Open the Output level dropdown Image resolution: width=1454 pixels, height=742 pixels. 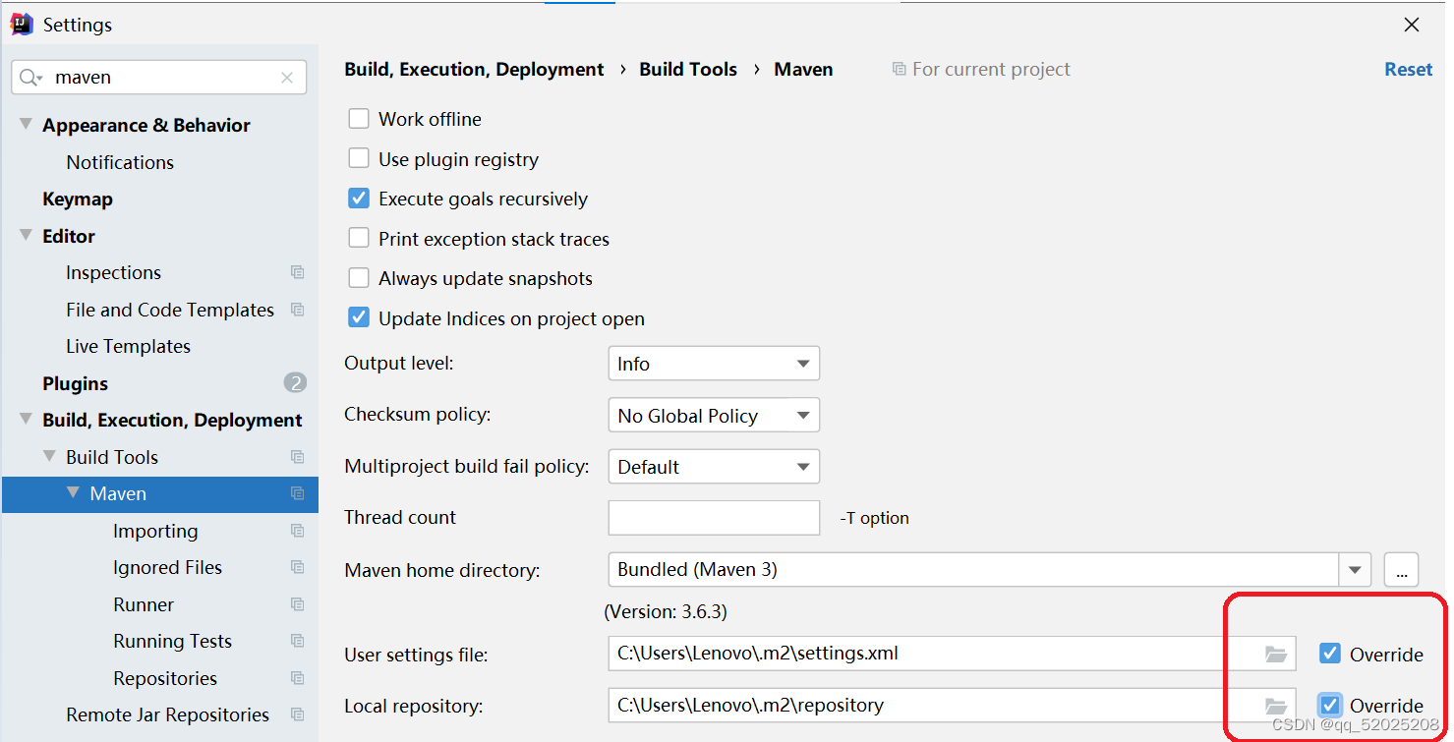pyautogui.click(x=714, y=364)
